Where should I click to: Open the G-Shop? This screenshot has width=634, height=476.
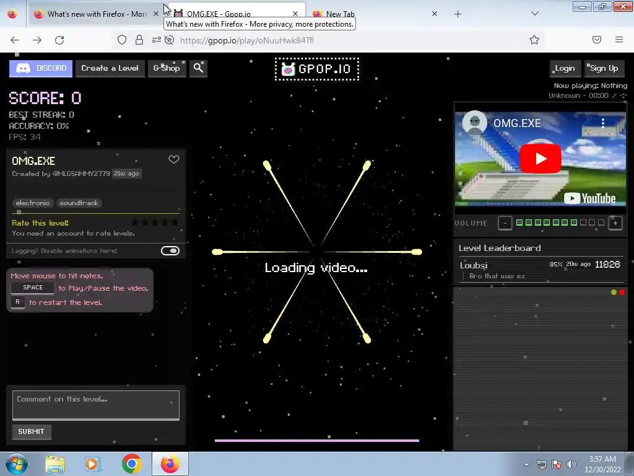pyautogui.click(x=167, y=68)
